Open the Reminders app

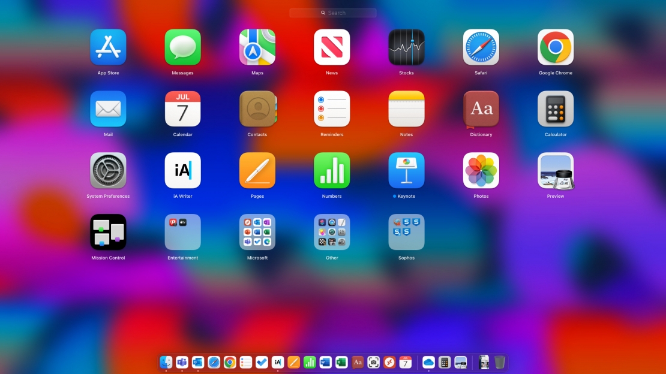pyautogui.click(x=332, y=108)
